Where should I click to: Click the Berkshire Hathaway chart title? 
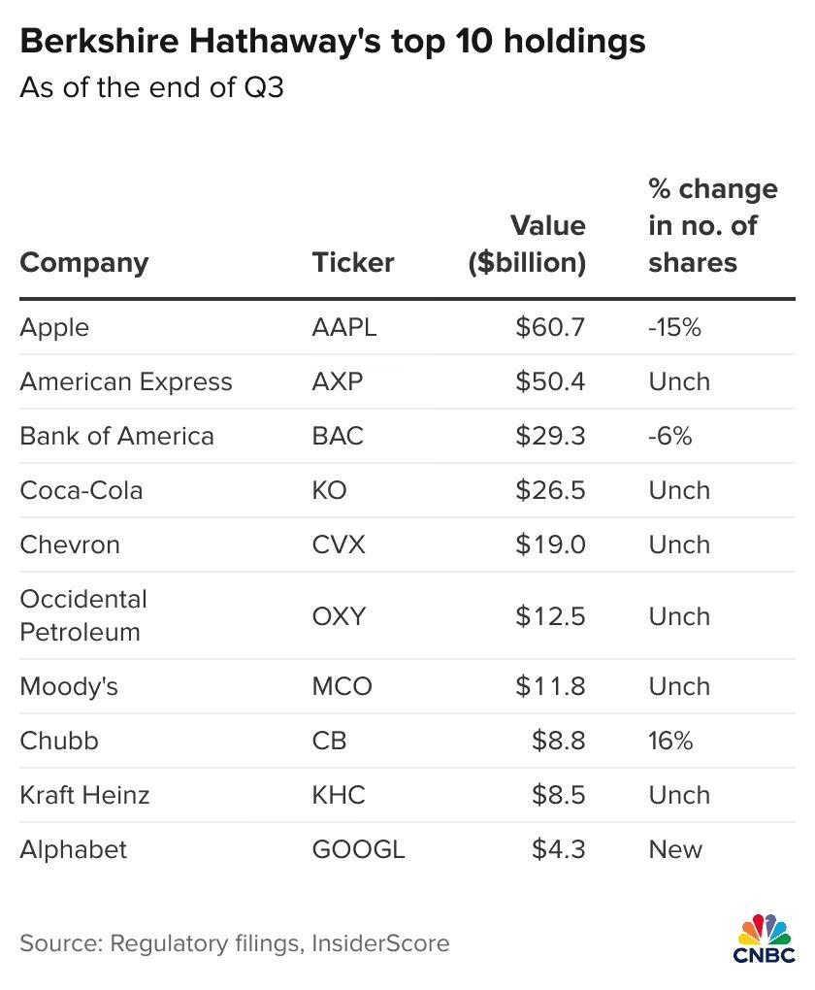[333, 42]
